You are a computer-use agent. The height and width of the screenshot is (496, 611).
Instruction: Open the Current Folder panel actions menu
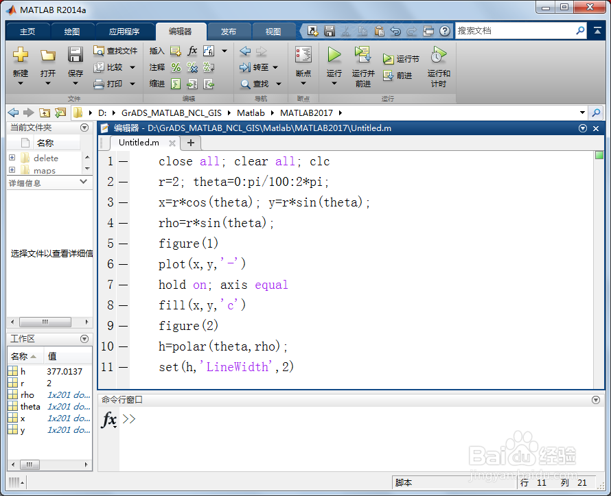coord(84,128)
